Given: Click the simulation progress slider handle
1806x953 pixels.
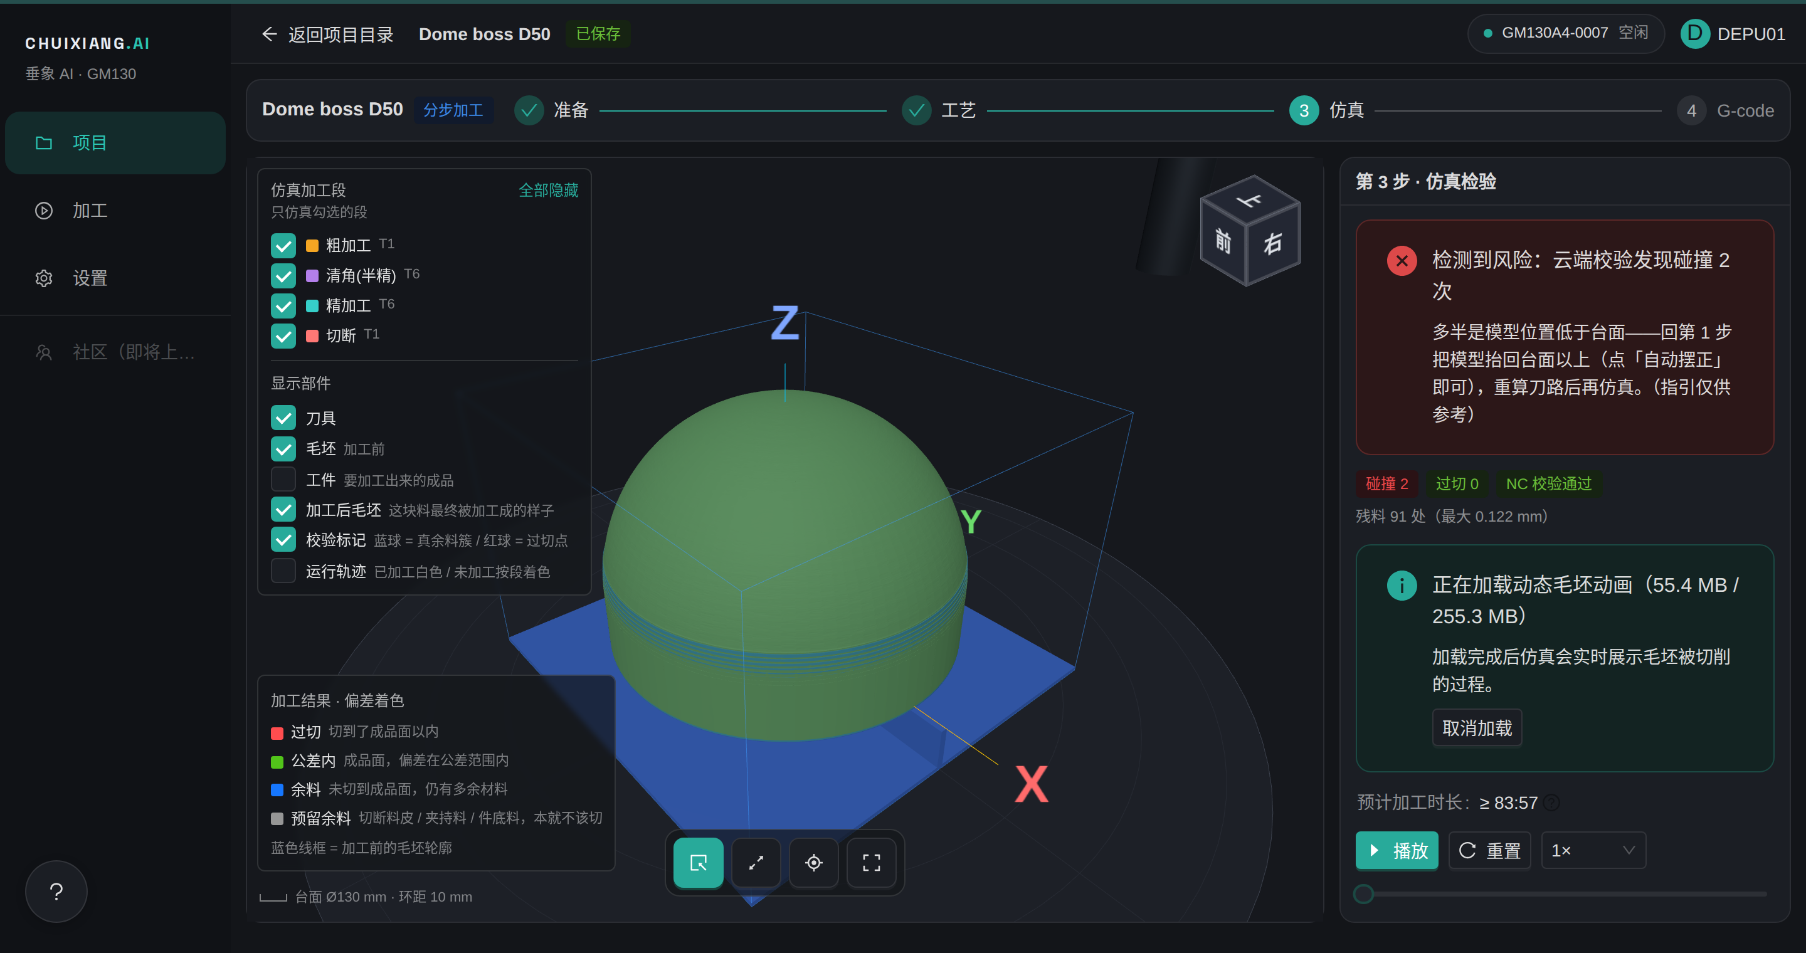Looking at the screenshot, I should pyautogui.click(x=1364, y=894).
